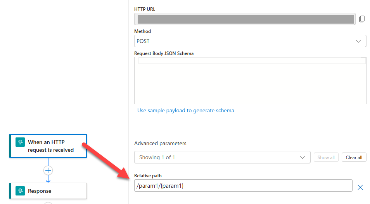Add a step between trigger and Response
The height and width of the screenshot is (204, 370).
coord(48,170)
